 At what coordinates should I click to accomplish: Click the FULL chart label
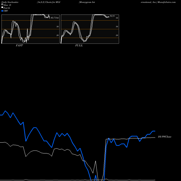click(x=79, y=46)
